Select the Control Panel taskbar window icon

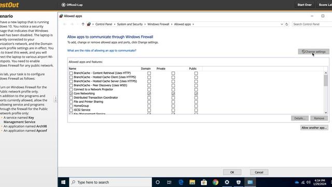click(250, 182)
